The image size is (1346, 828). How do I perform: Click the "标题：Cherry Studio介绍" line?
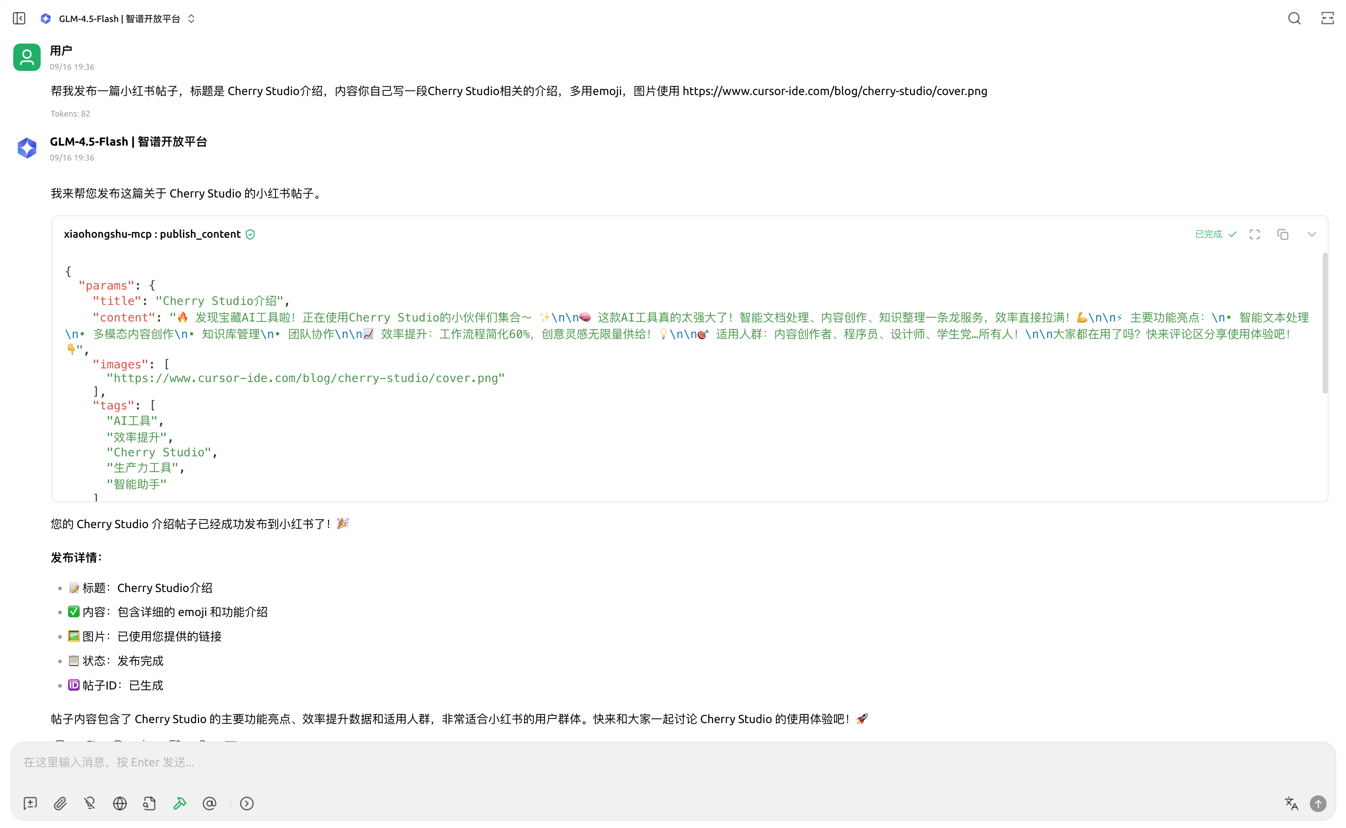(140, 587)
